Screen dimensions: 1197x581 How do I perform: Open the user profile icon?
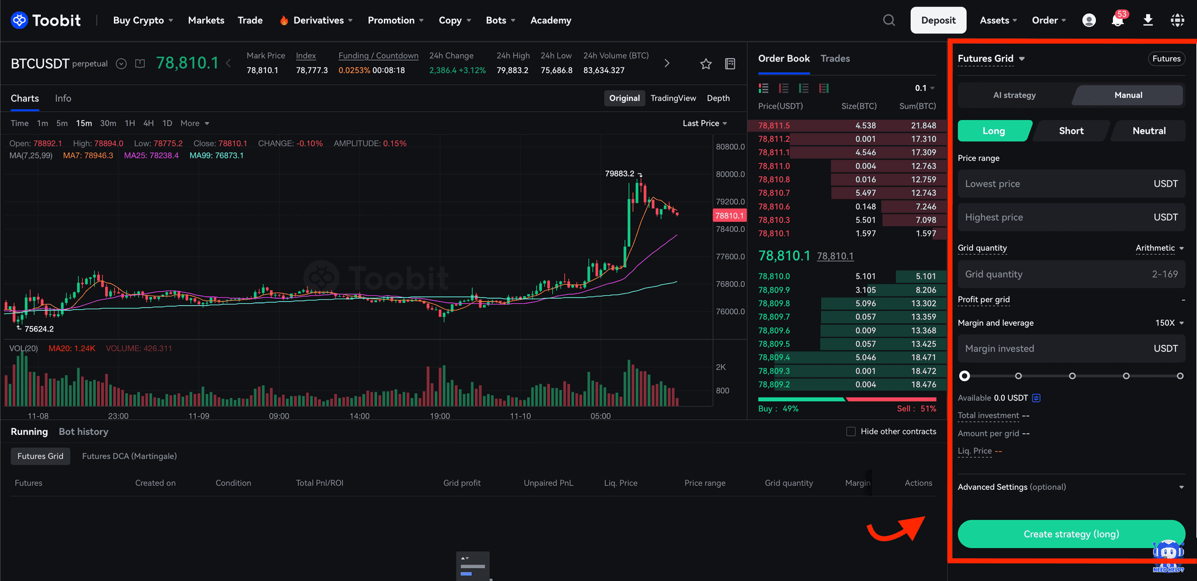1089,20
